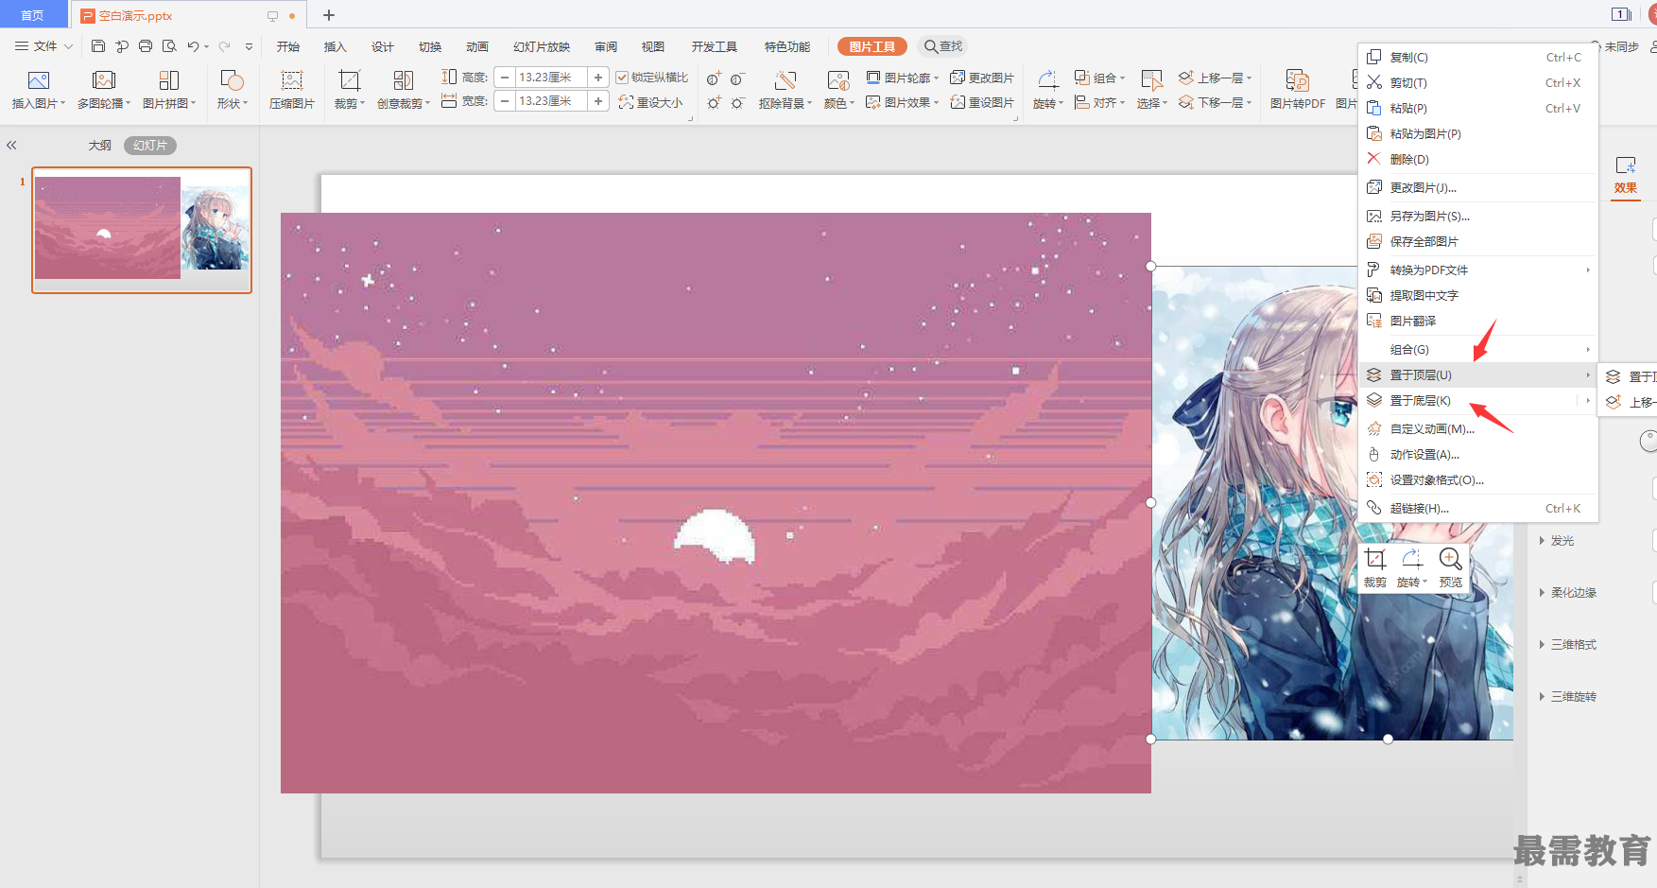Viewport: 1657px width, 888px height.
Task: Open Bring Forward (上移一层) dropdown
Action: coord(1216,78)
